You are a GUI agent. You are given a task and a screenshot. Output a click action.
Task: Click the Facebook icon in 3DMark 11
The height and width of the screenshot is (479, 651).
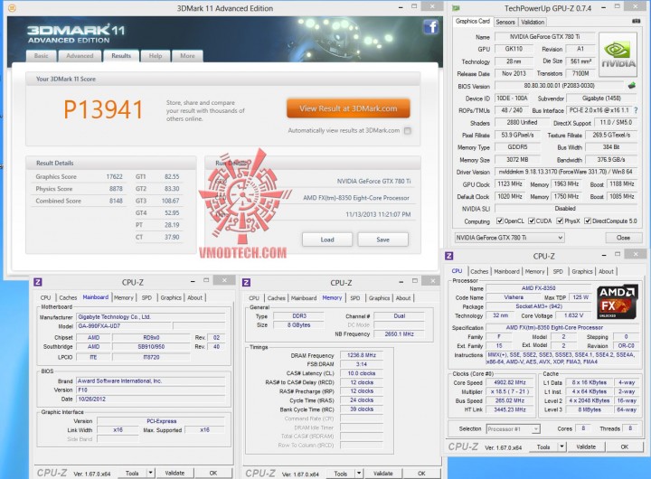coord(431,27)
